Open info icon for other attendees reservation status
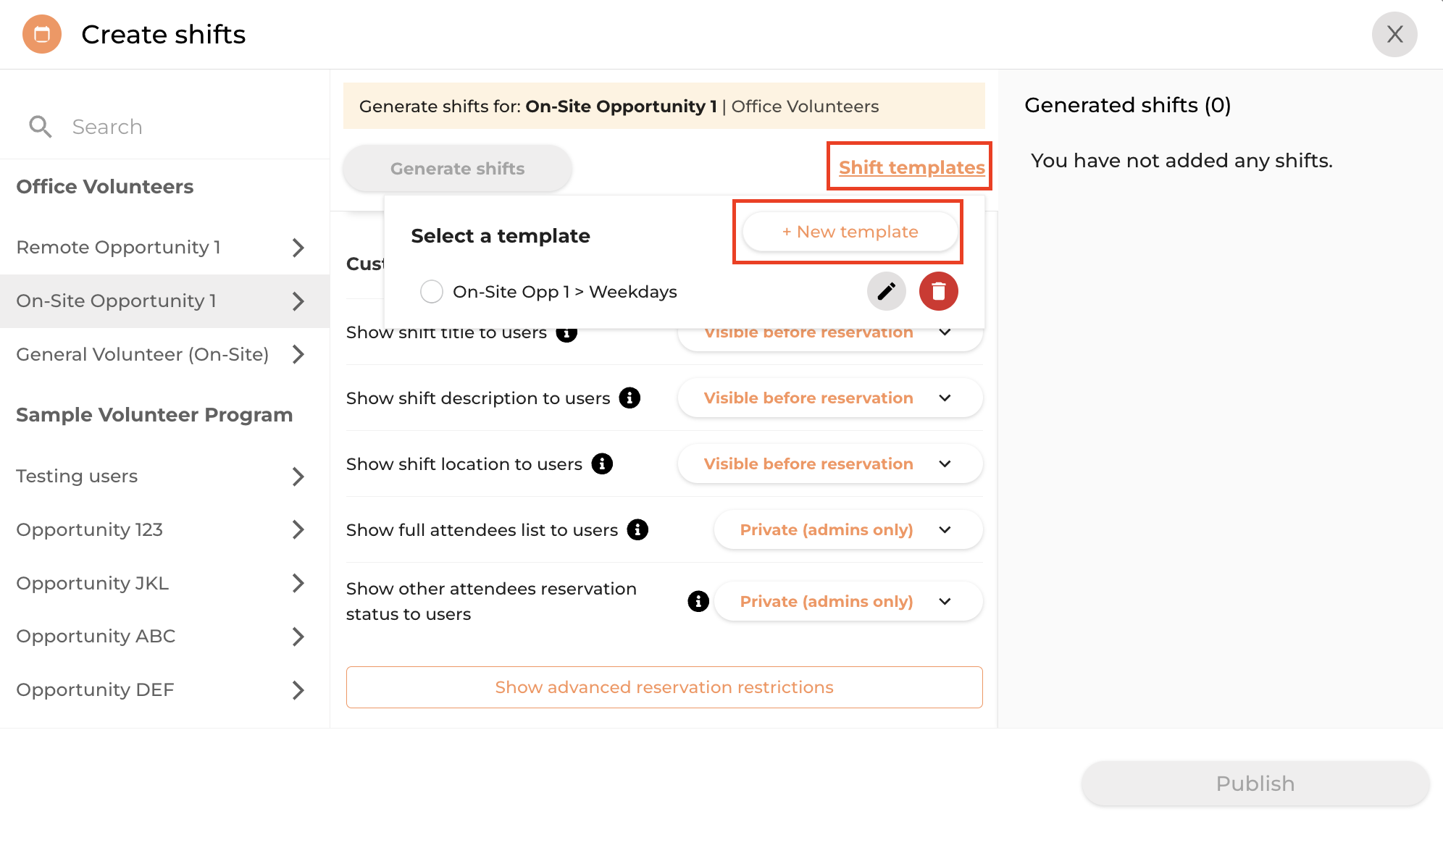This screenshot has width=1443, height=843. click(x=698, y=601)
